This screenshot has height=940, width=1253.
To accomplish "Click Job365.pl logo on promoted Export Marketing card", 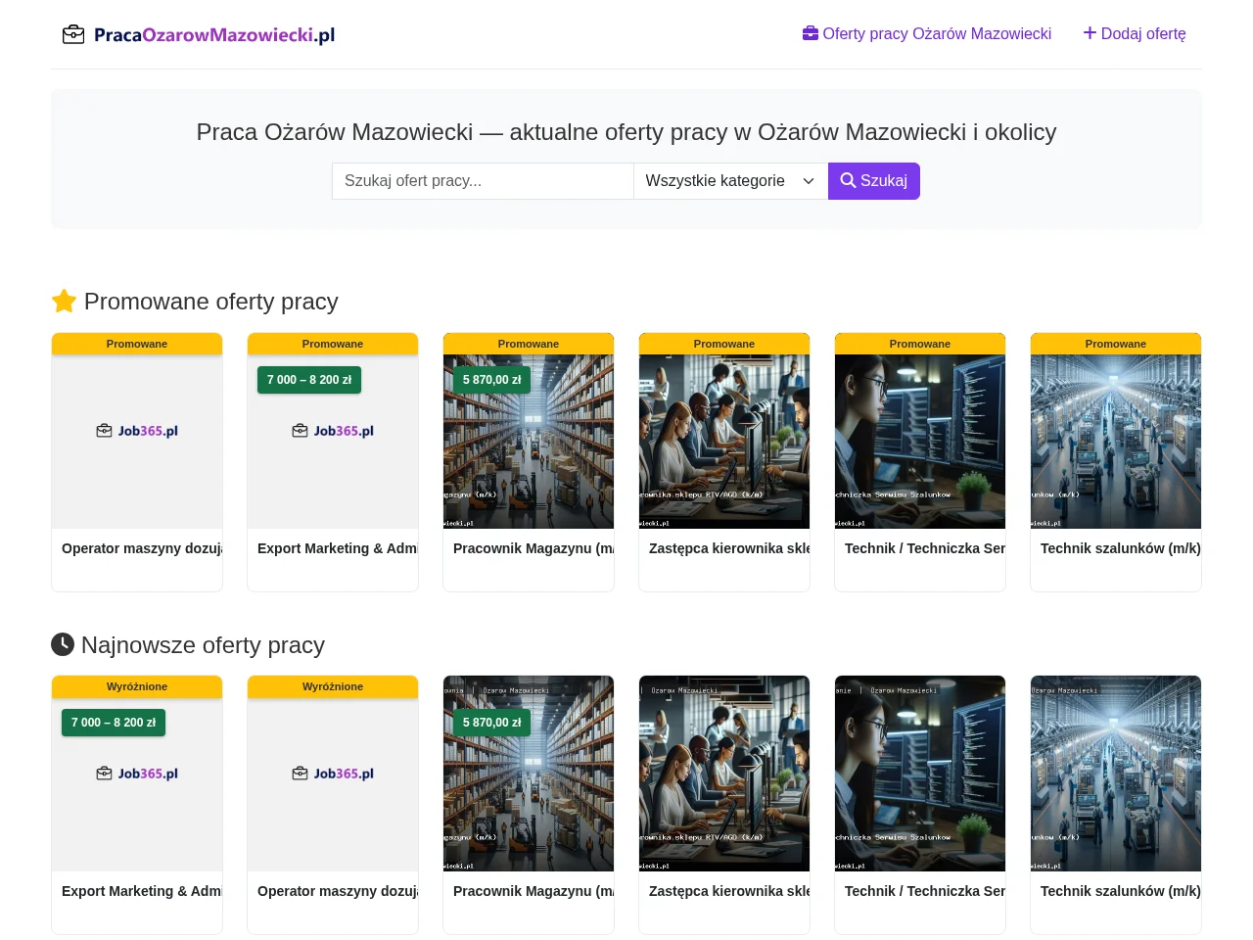I will click(333, 431).
